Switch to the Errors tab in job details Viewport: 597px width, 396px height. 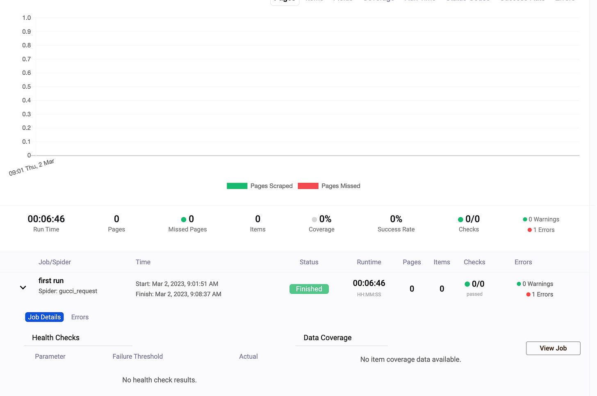point(80,317)
